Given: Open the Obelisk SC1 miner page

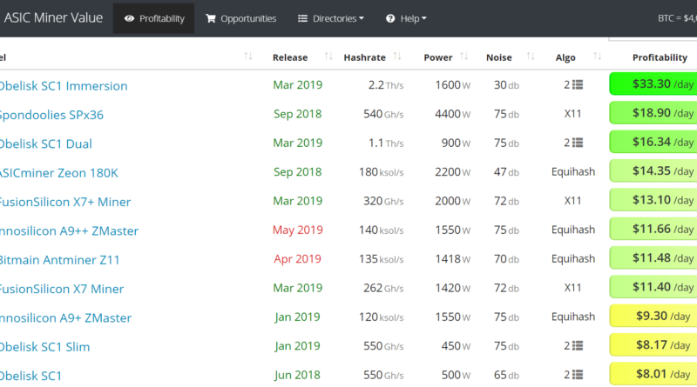Looking at the screenshot, I should (x=30, y=376).
